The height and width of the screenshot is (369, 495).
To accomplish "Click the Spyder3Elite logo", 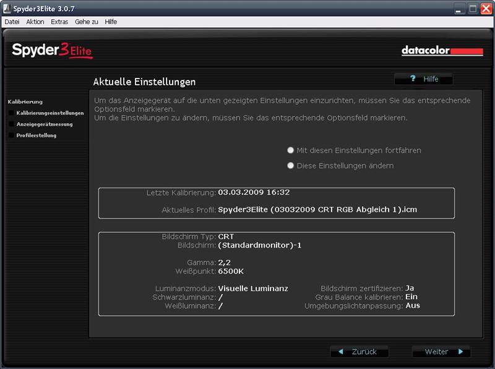I will [52, 50].
